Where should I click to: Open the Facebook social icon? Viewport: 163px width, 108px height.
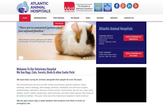(x=117, y=6)
